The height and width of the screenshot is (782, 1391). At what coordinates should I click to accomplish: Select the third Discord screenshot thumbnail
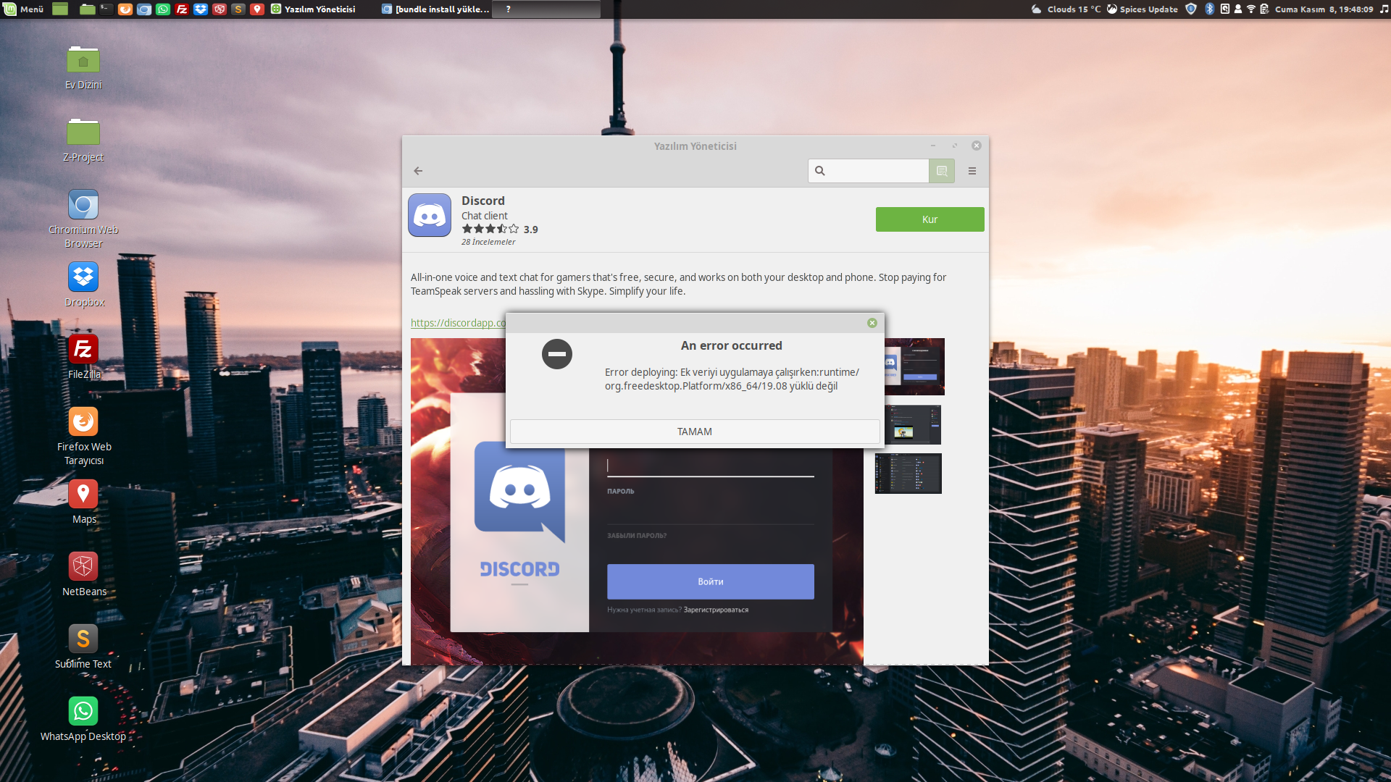point(908,474)
